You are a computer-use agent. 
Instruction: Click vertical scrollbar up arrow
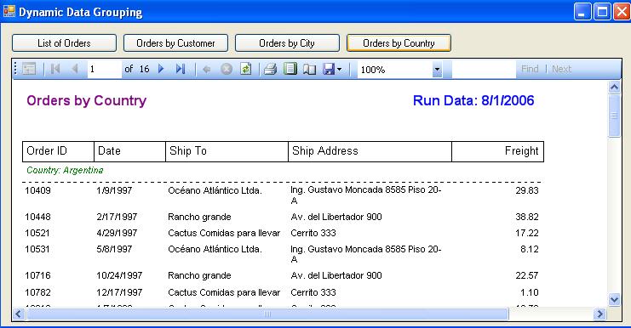(x=614, y=88)
